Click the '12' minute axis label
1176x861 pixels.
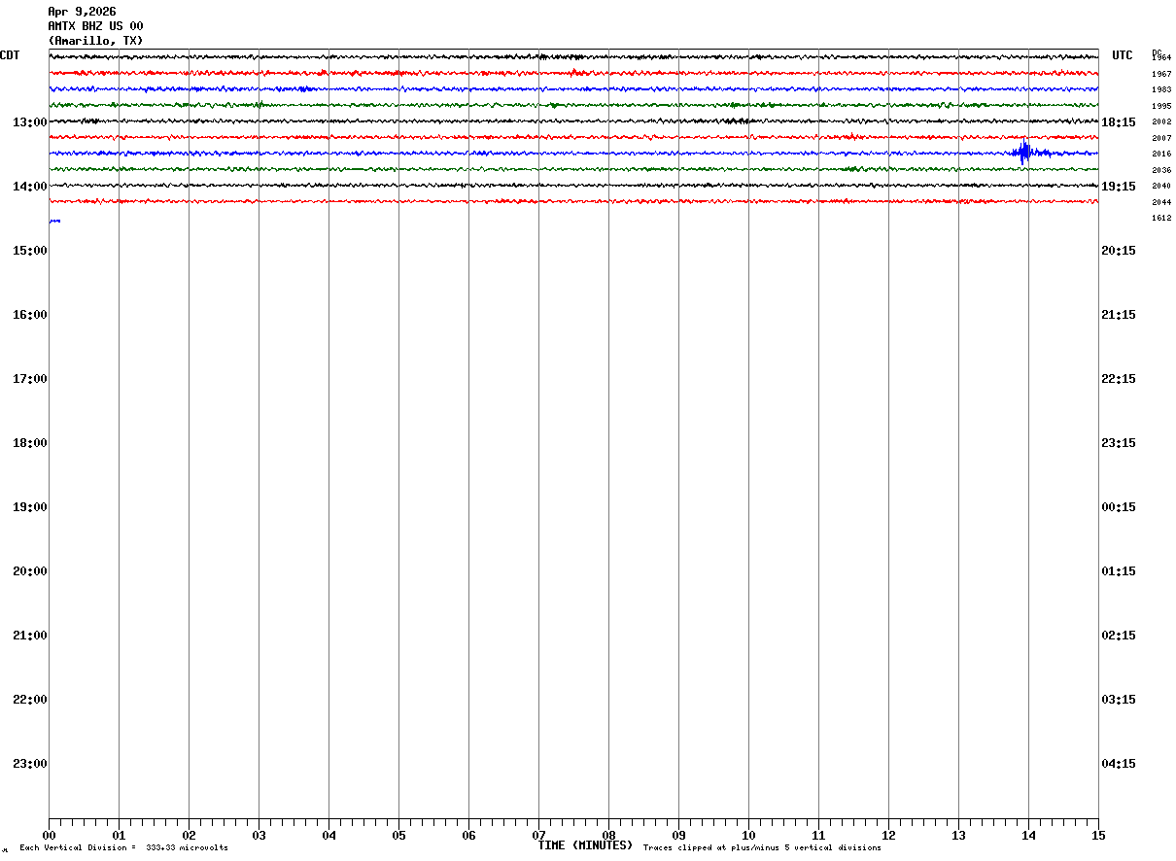click(888, 836)
